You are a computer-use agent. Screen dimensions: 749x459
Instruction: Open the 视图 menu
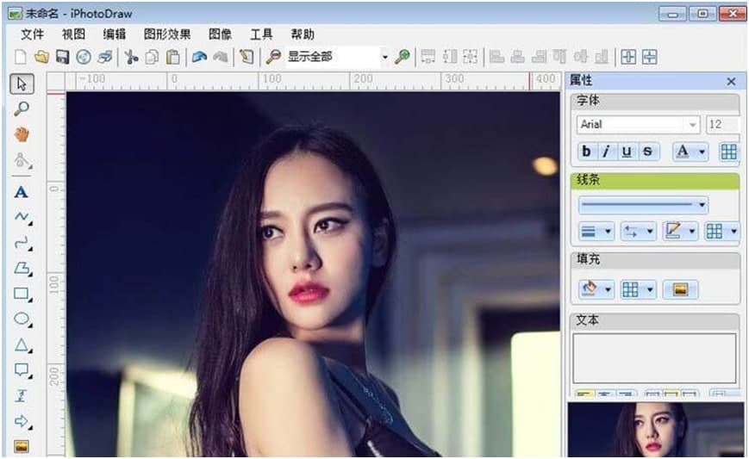(x=73, y=34)
